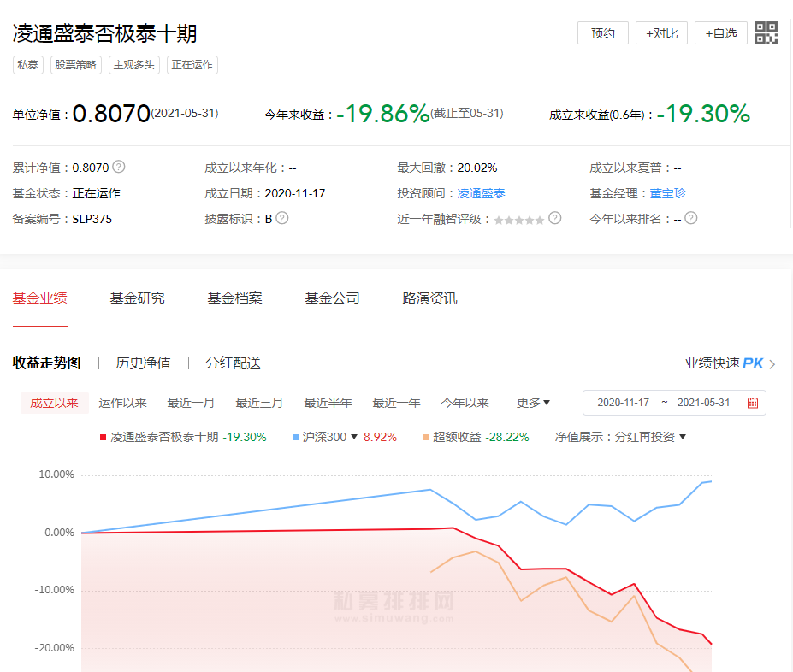
Task: Select the 成立以来 time range
Action: pos(55,403)
